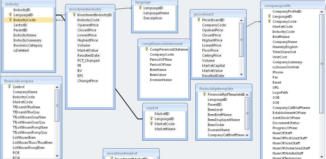Click financialcompare scroll-down arrow
The height and width of the screenshot is (159, 326).
click(57, 156)
